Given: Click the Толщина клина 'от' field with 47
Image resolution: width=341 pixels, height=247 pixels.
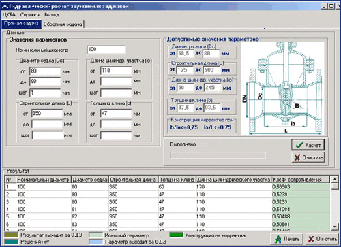Looking at the screenshot, I should click(116, 114).
